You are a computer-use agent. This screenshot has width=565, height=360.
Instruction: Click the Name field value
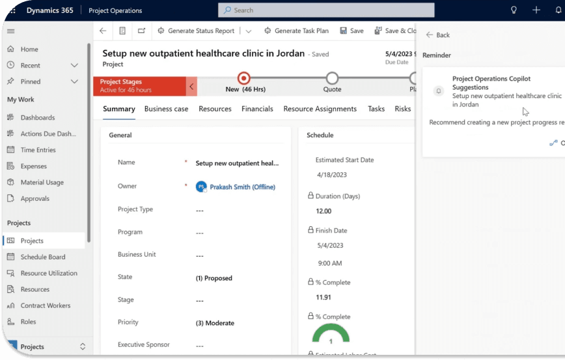(x=237, y=163)
